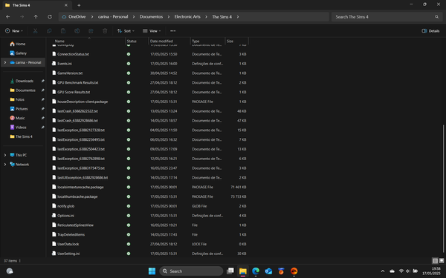Click the taskbar Search box
The width and height of the screenshot is (446, 278).
click(191, 271)
